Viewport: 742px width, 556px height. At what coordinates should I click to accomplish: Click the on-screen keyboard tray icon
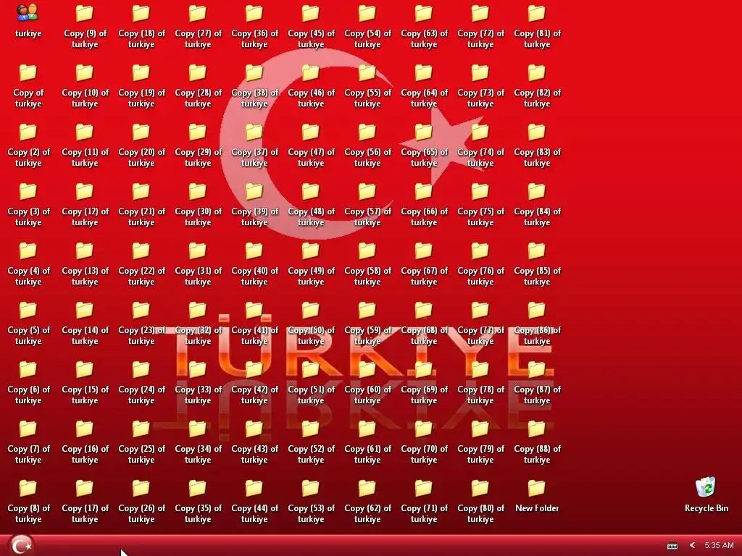(x=672, y=546)
